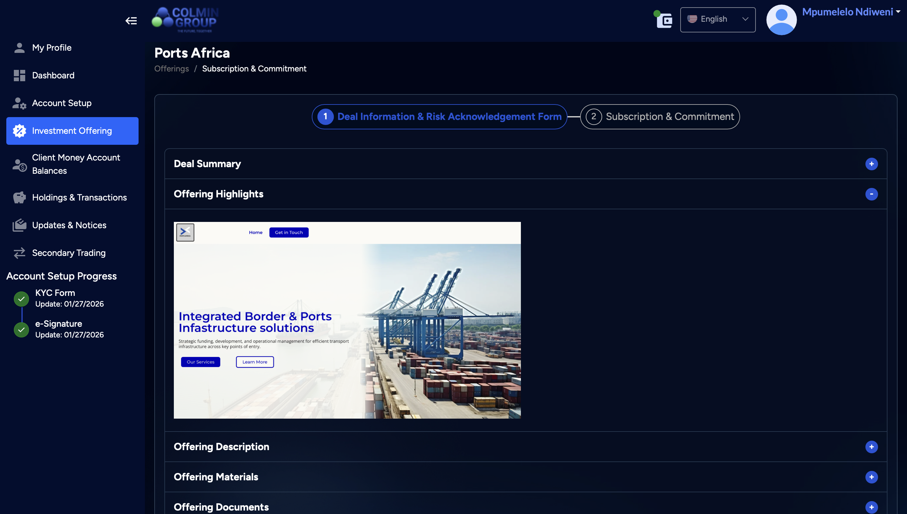Click the Subscription & Commitment breadcrumb text
The width and height of the screenshot is (907, 514).
pos(254,69)
